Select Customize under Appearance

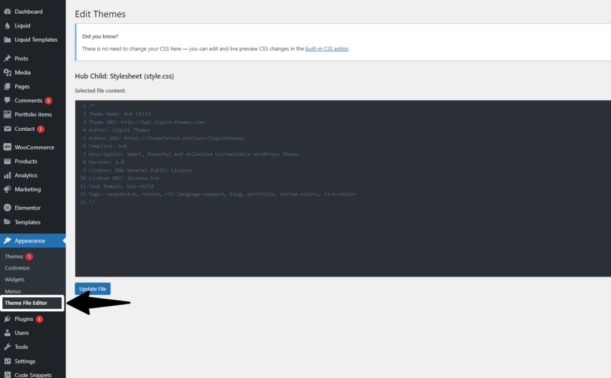(x=17, y=268)
